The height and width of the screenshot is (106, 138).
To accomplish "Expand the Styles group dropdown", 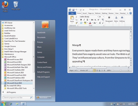I will pyautogui.click(x=116, y=23).
